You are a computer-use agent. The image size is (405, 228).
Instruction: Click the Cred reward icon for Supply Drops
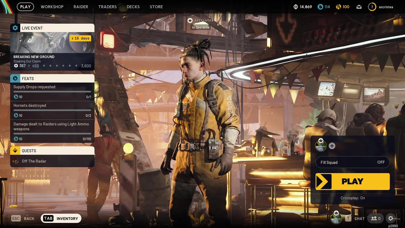click(16, 97)
